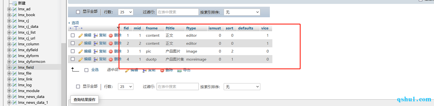This screenshot has height=106, width=434.
Task: Click the edit pencil icon for fid 2 row
Action: [81, 43]
